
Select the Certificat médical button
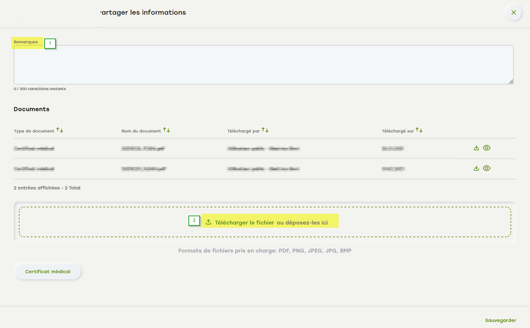[48, 272]
